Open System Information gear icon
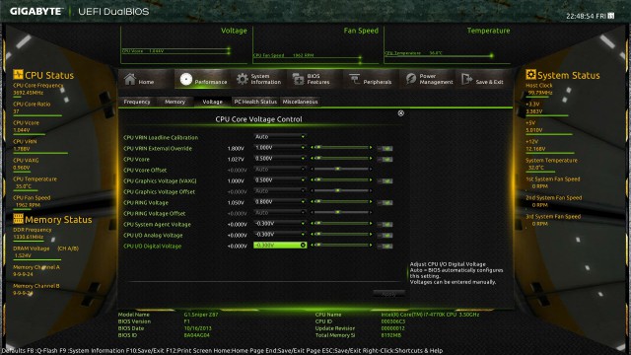The width and height of the screenshot is (631, 355). [x=242, y=79]
